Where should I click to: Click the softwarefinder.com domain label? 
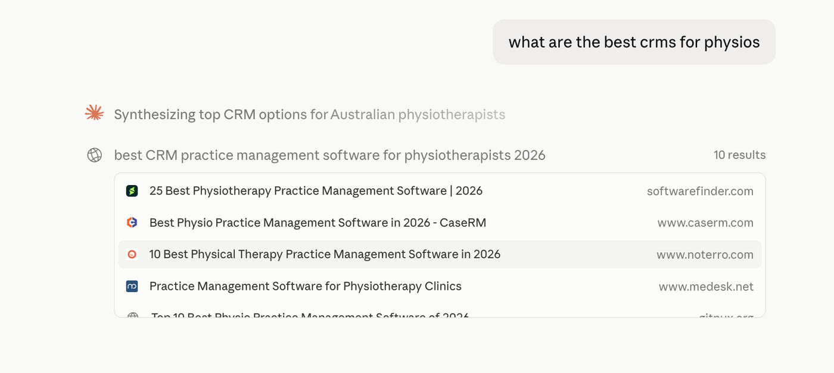pyautogui.click(x=700, y=191)
